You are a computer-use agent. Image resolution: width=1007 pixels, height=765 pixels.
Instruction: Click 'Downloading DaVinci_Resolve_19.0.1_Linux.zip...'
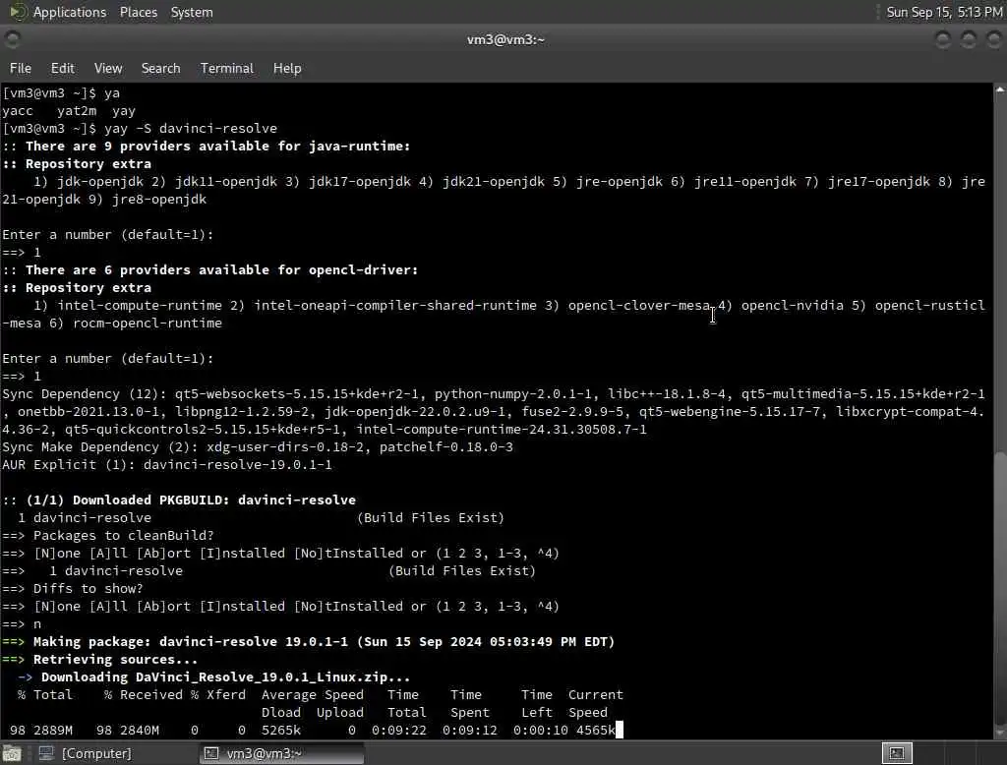click(x=225, y=677)
